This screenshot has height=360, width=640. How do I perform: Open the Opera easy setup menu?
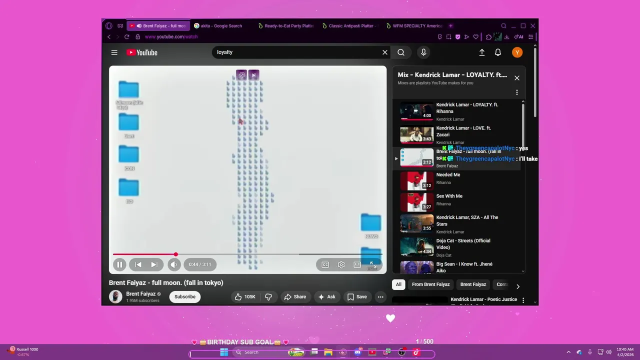531,37
